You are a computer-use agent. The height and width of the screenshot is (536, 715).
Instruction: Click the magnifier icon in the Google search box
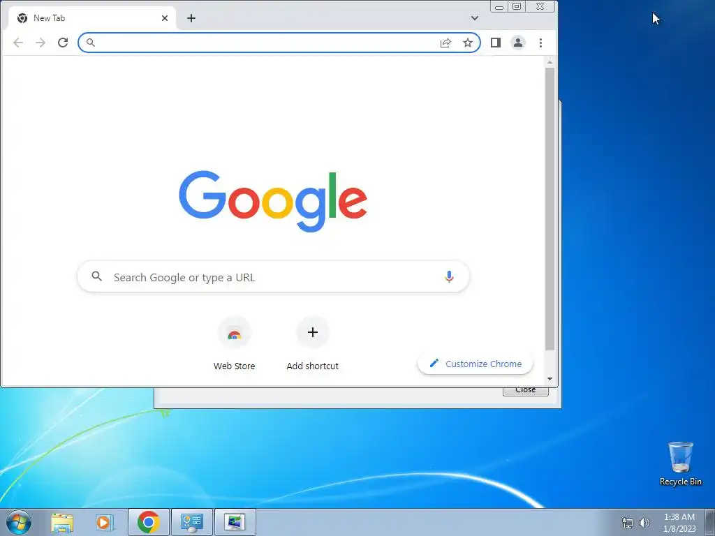[96, 276]
